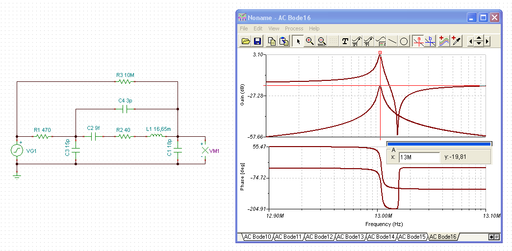This screenshot has height=251, width=512.
Task: Click the eyedropper add tool
Action: [x=456, y=41]
